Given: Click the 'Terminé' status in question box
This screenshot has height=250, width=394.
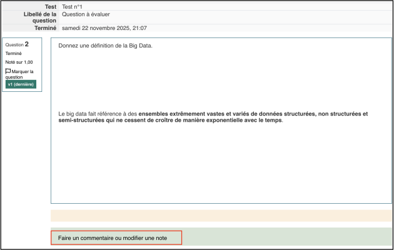Looking at the screenshot, I should (x=14, y=54).
